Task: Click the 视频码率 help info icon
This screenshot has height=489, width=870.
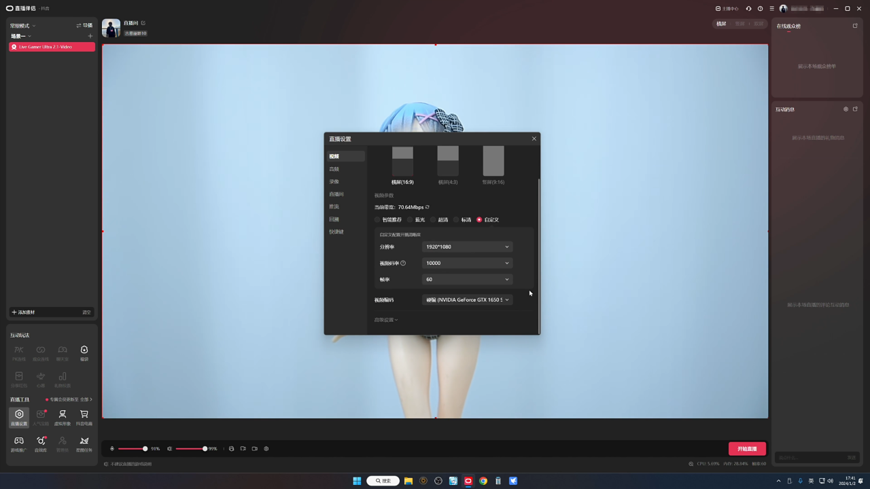Action: (403, 263)
